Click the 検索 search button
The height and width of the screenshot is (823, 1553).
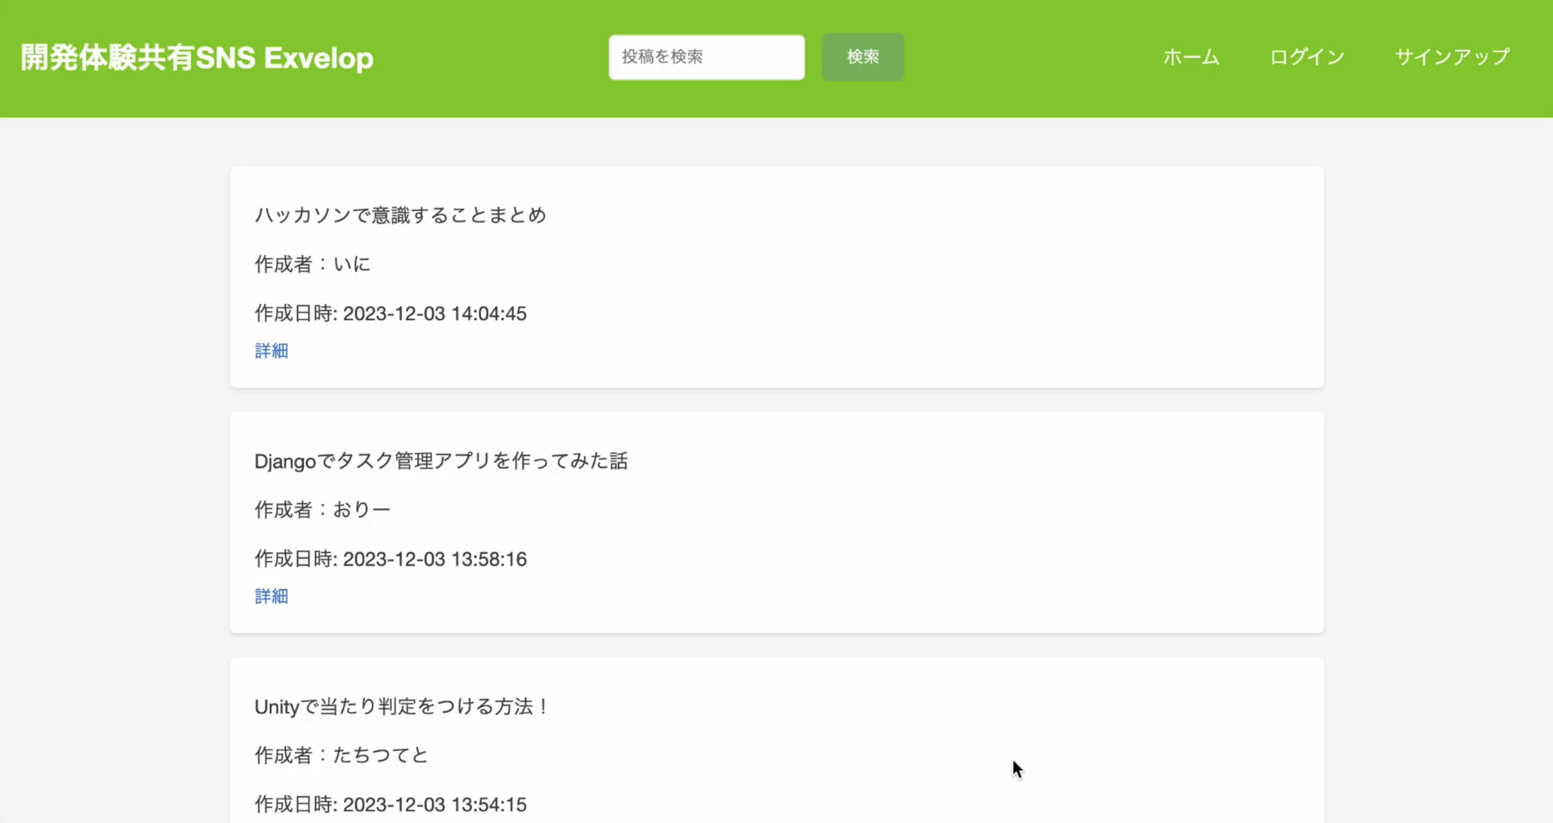point(862,56)
